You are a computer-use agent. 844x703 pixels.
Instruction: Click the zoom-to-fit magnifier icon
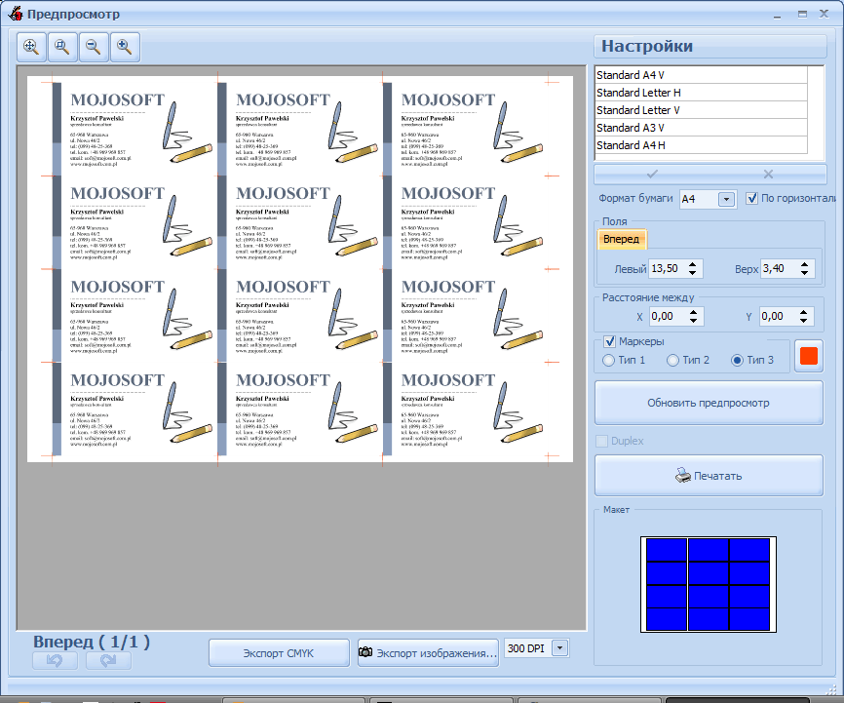(62, 47)
